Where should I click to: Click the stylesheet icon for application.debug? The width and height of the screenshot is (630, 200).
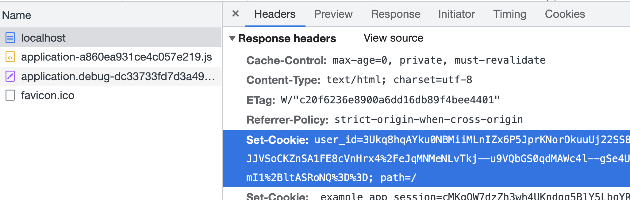pos(10,76)
